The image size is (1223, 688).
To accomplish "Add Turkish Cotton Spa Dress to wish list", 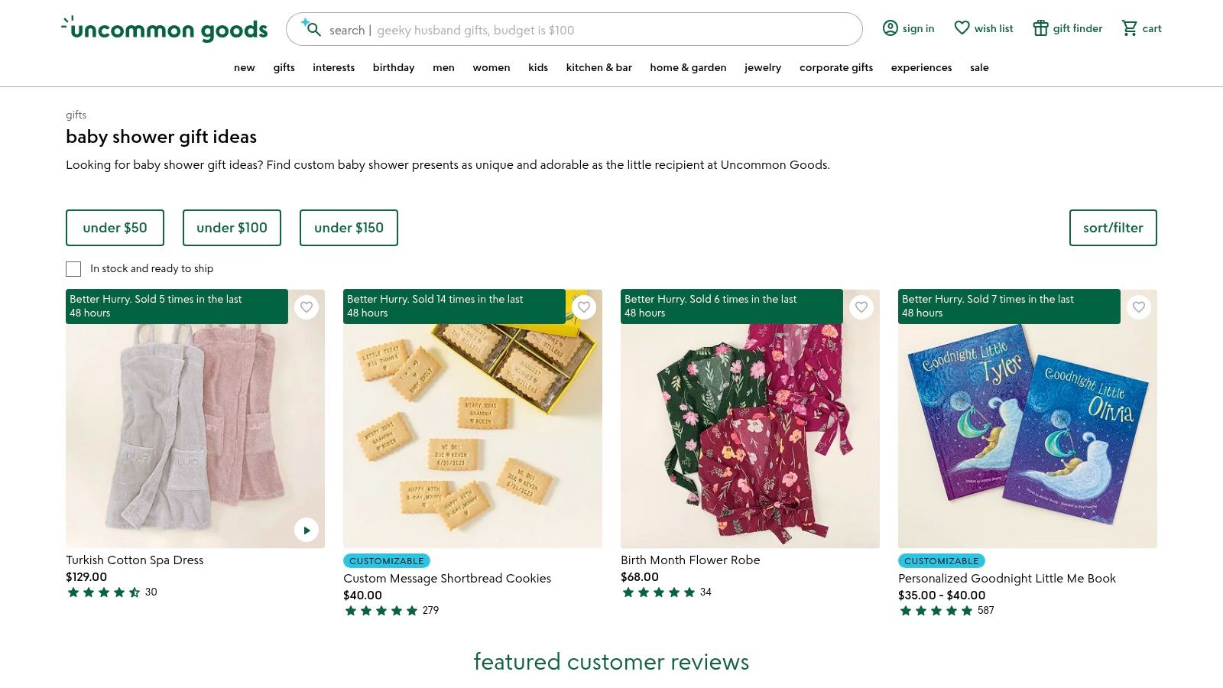I will [x=307, y=307].
